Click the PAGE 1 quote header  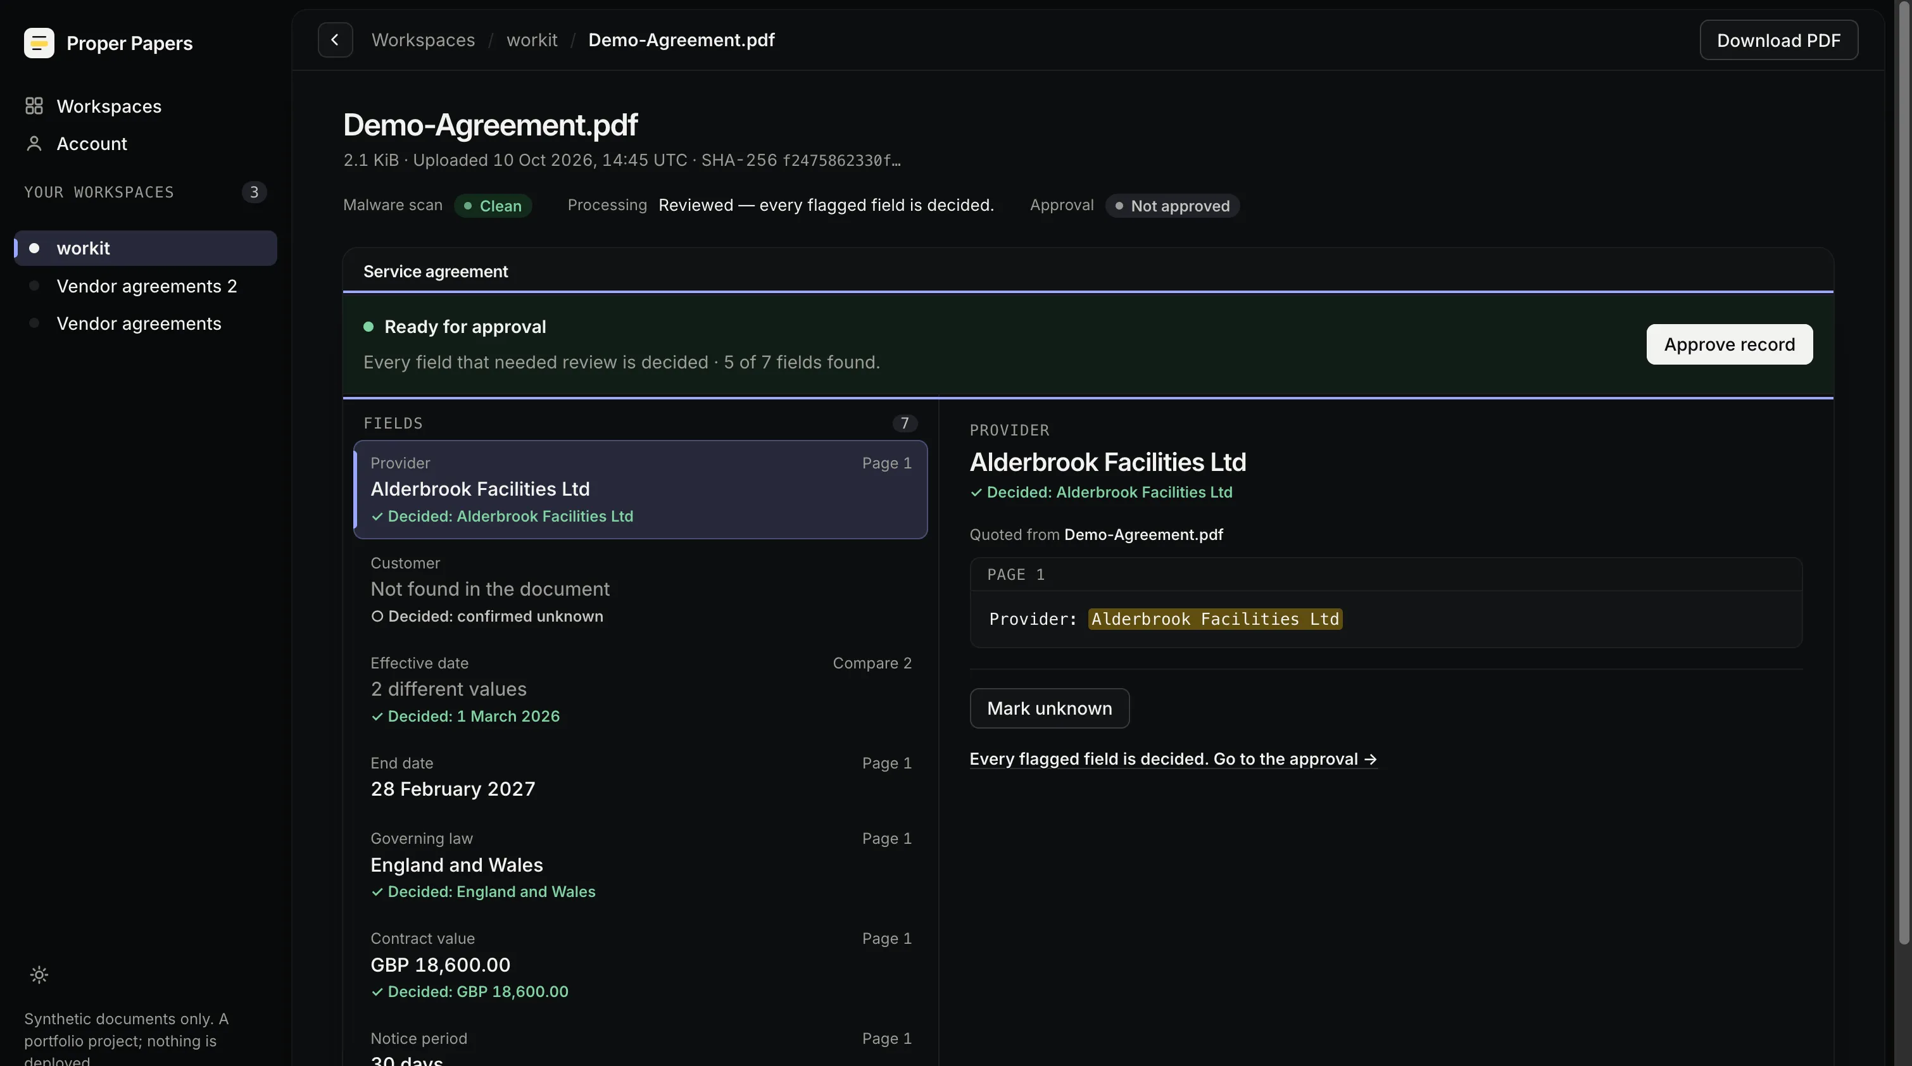click(x=1016, y=575)
